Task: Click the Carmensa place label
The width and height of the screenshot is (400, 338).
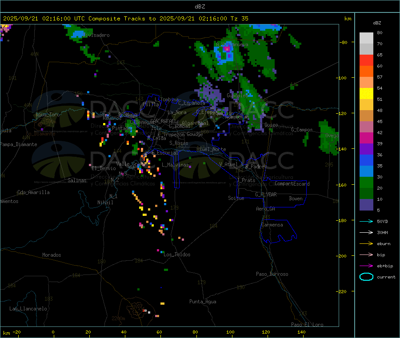Action: point(272,225)
